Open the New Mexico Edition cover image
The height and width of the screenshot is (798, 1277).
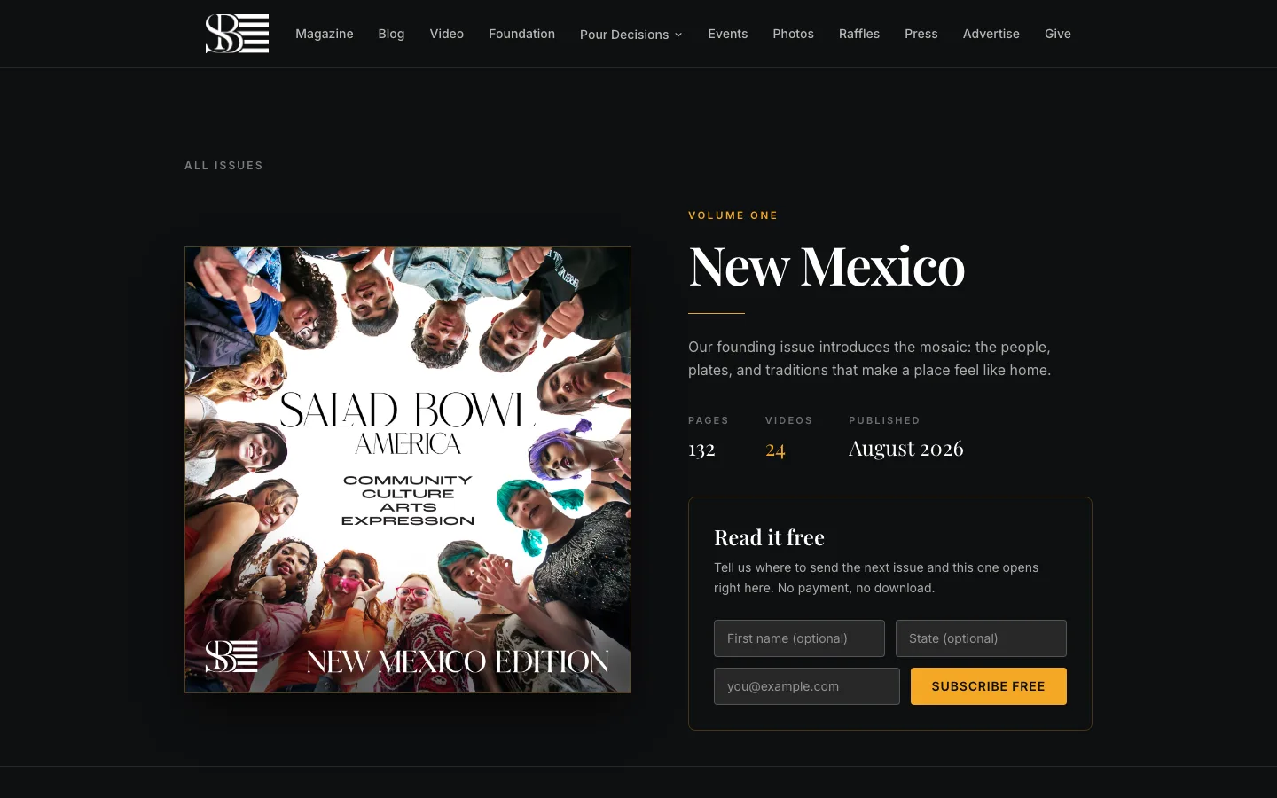click(x=408, y=470)
